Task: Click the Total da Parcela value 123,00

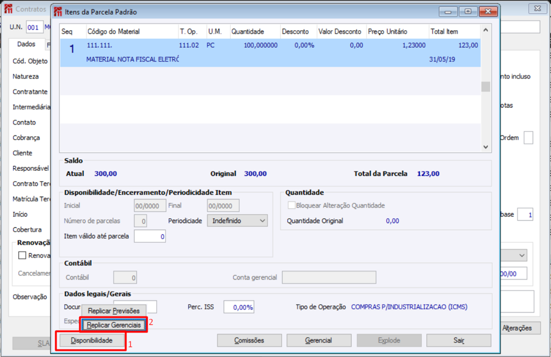Action: (428, 174)
